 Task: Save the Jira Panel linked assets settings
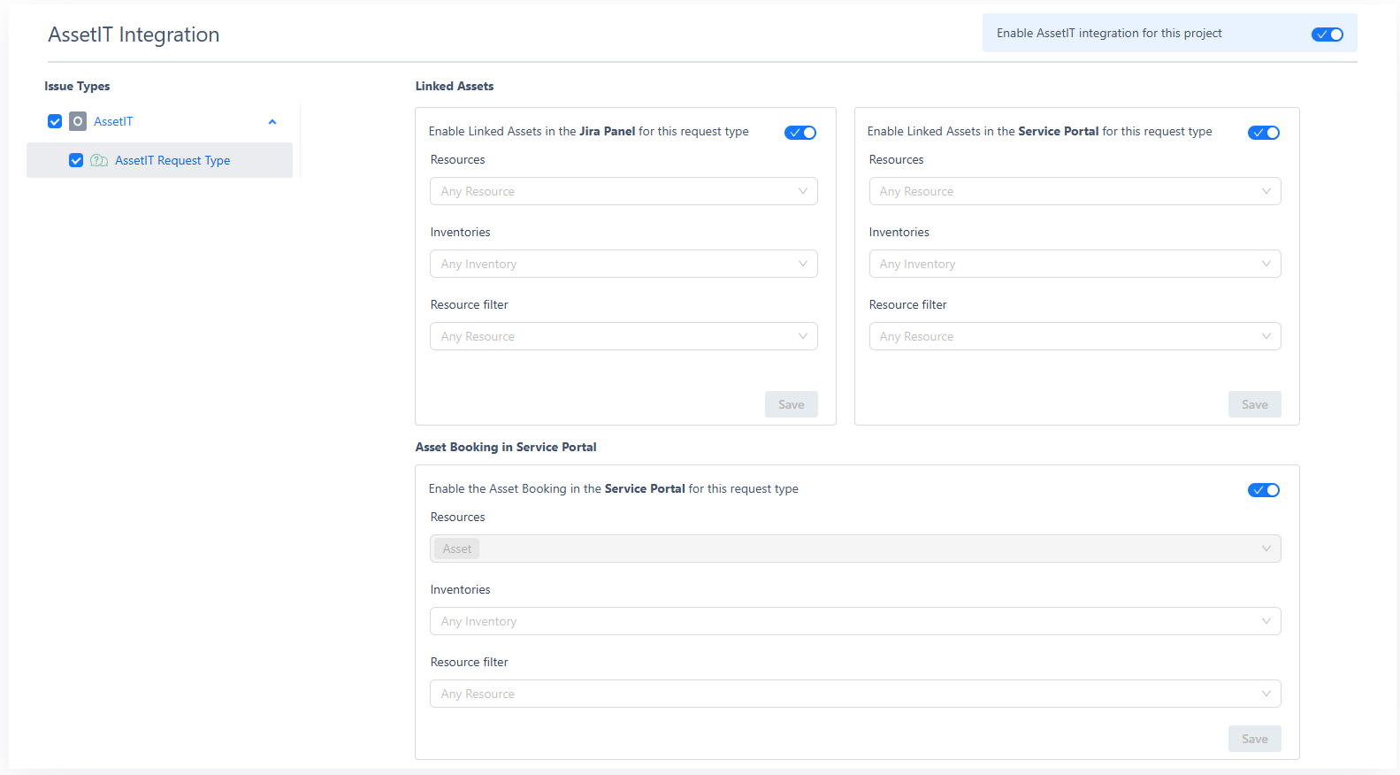[x=791, y=404]
